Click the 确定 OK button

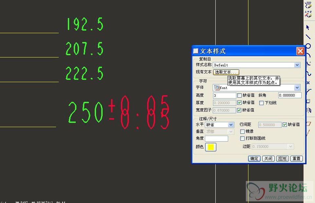point(254,159)
